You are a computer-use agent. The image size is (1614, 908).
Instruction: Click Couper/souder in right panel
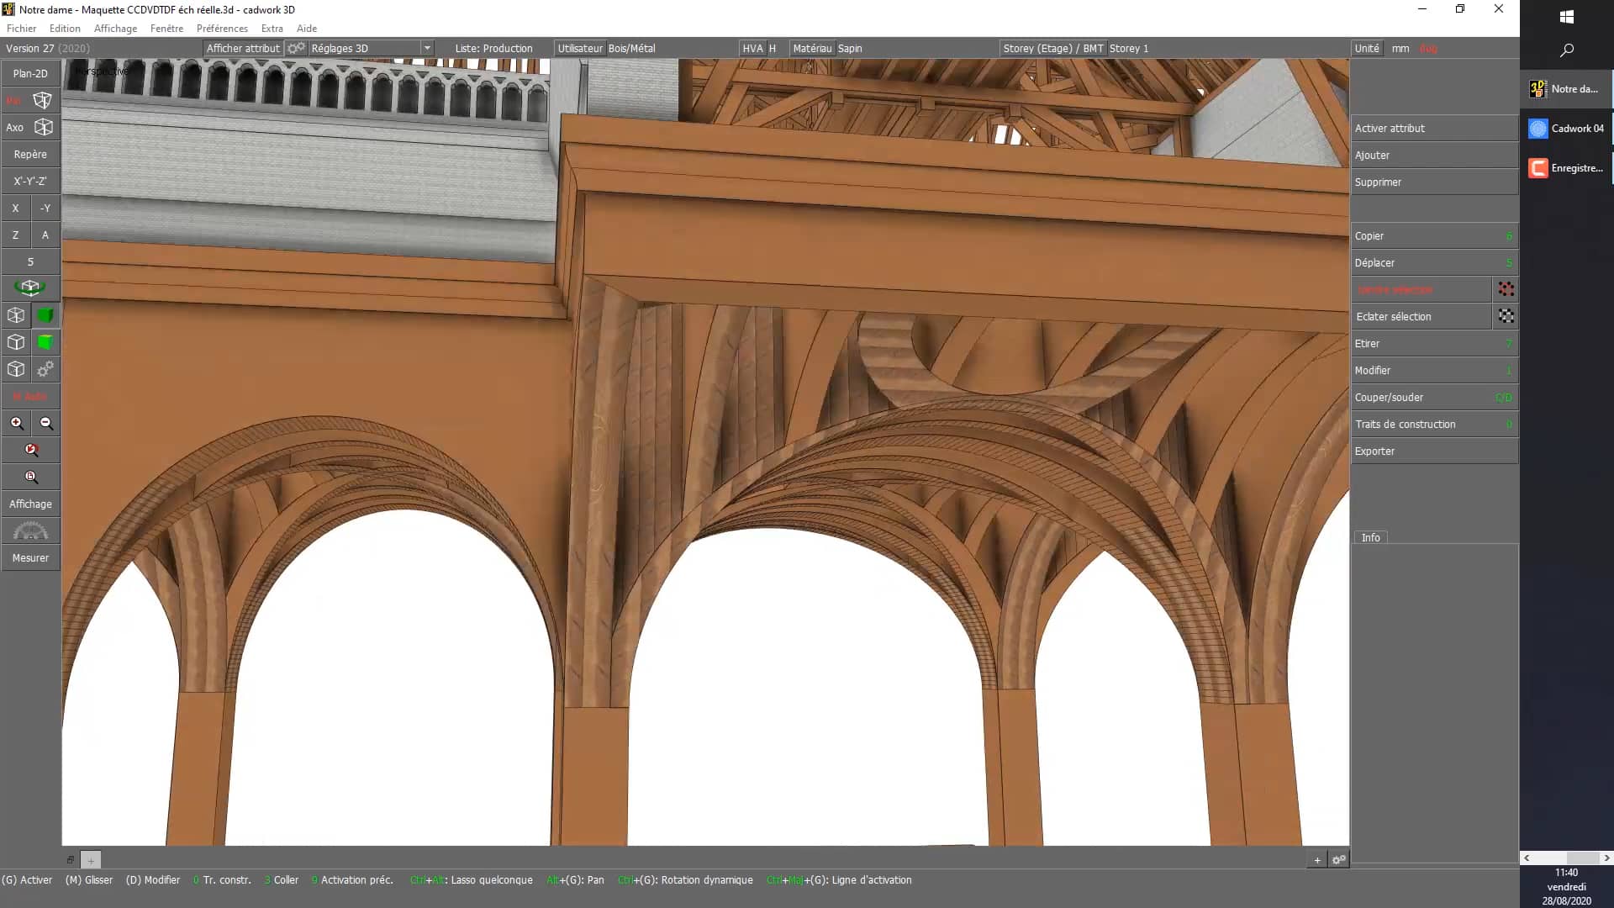(1434, 397)
